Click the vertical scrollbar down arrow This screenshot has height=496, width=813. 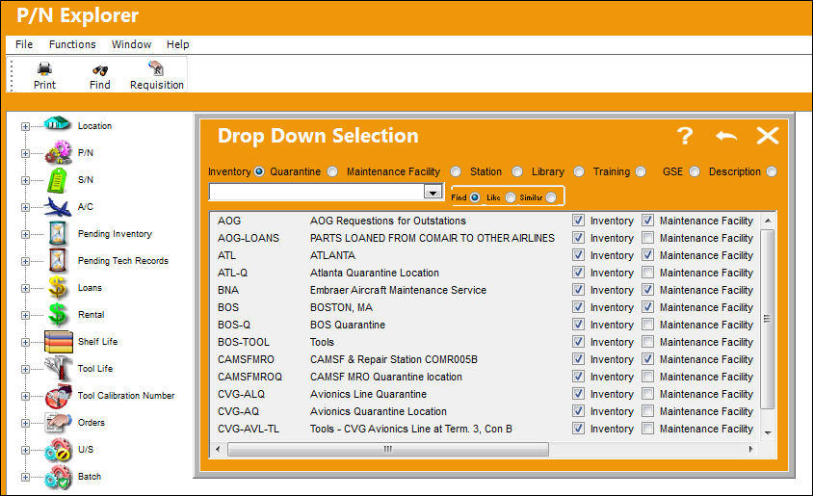768,432
